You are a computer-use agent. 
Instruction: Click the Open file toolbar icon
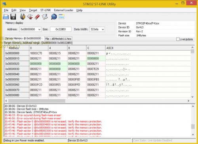pos(6,17)
